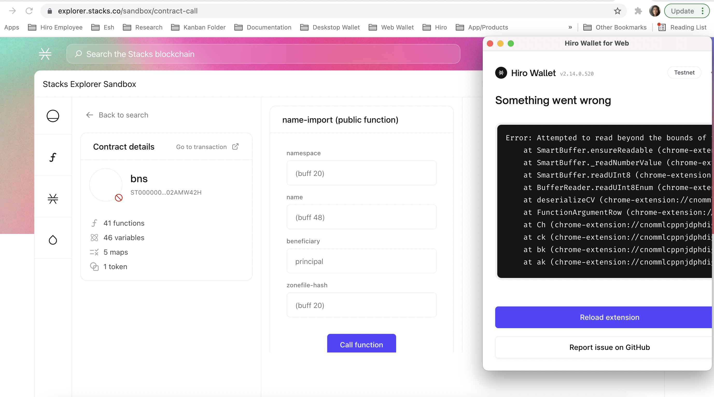Open the STX transfer sidebar icon
Viewport: 714px width, 397px height.
click(53, 116)
